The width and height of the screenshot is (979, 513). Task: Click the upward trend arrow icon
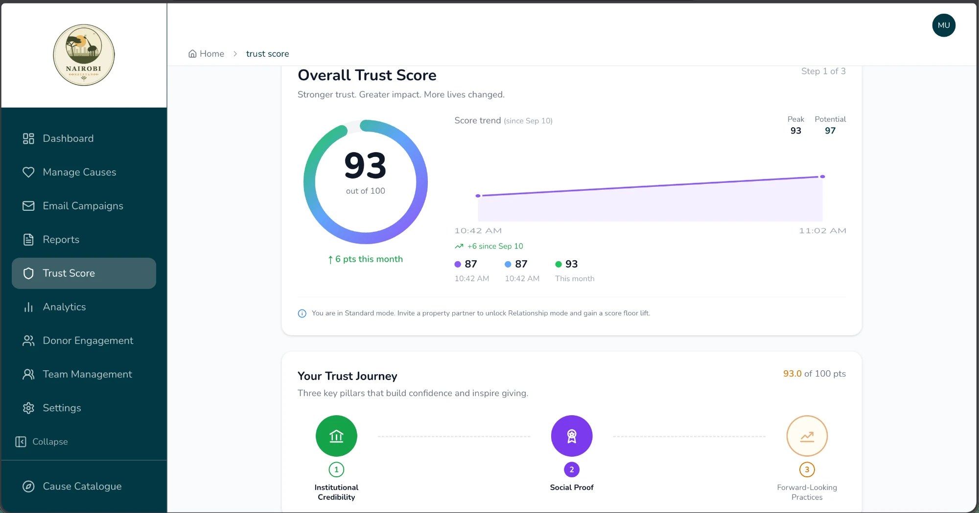click(459, 246)
